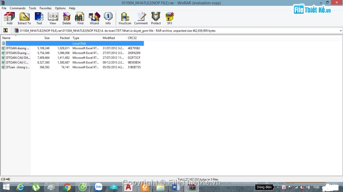Expand the archive path dropdown
343x192 pixels.
coord(340,31)
